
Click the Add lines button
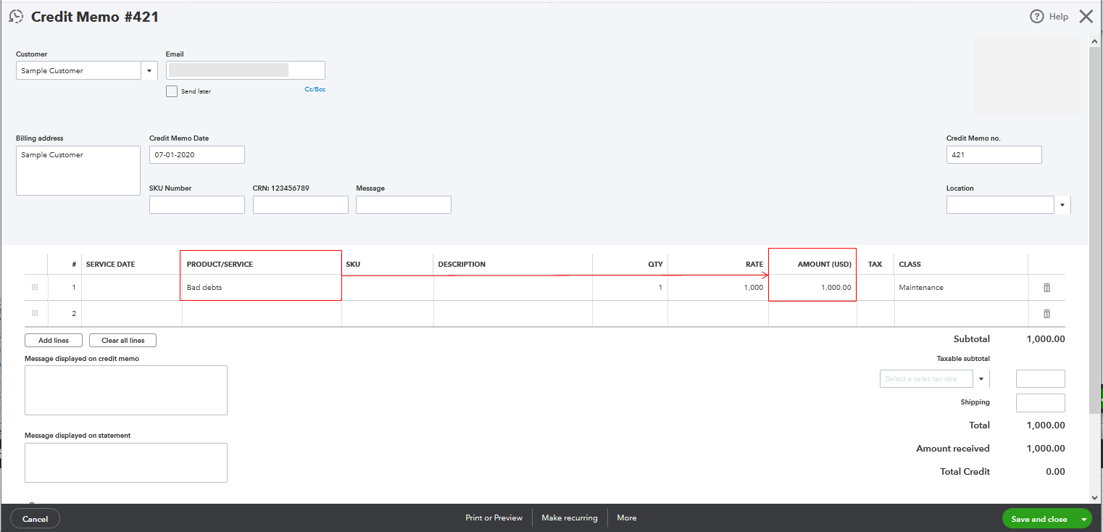pos(53,340)
